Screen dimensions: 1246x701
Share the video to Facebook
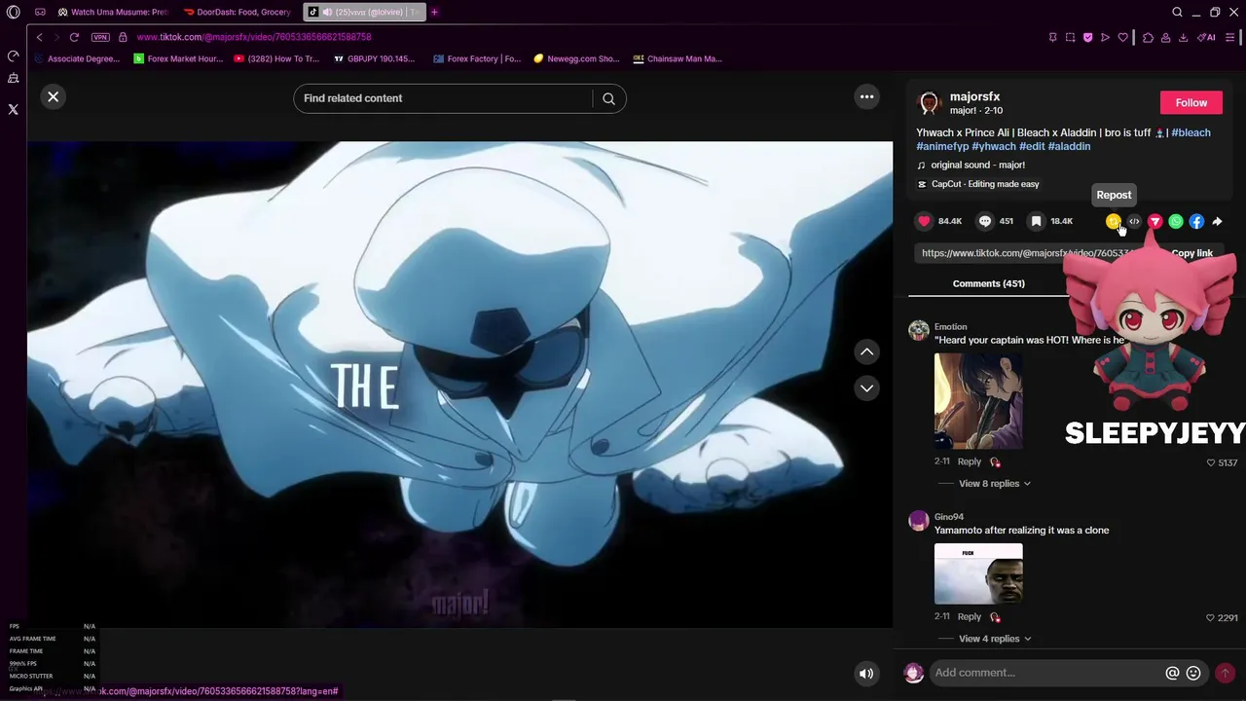(1196, 221)
